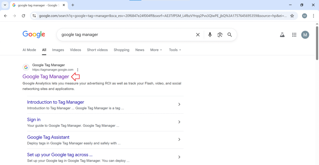Click the browser back arrow
Image resolution: width=319 pixels, height=165 pixels.
6,16
